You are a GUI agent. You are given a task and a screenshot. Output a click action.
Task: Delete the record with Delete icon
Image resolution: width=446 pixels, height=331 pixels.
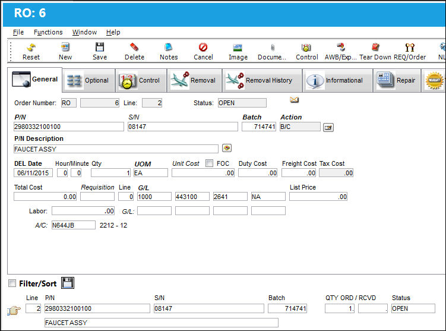[134, 48]
